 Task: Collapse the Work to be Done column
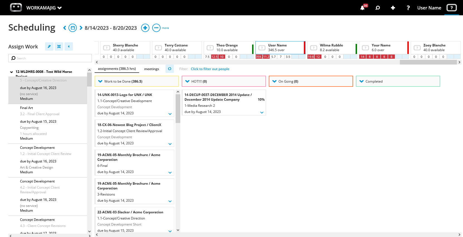tap(100, 82)
